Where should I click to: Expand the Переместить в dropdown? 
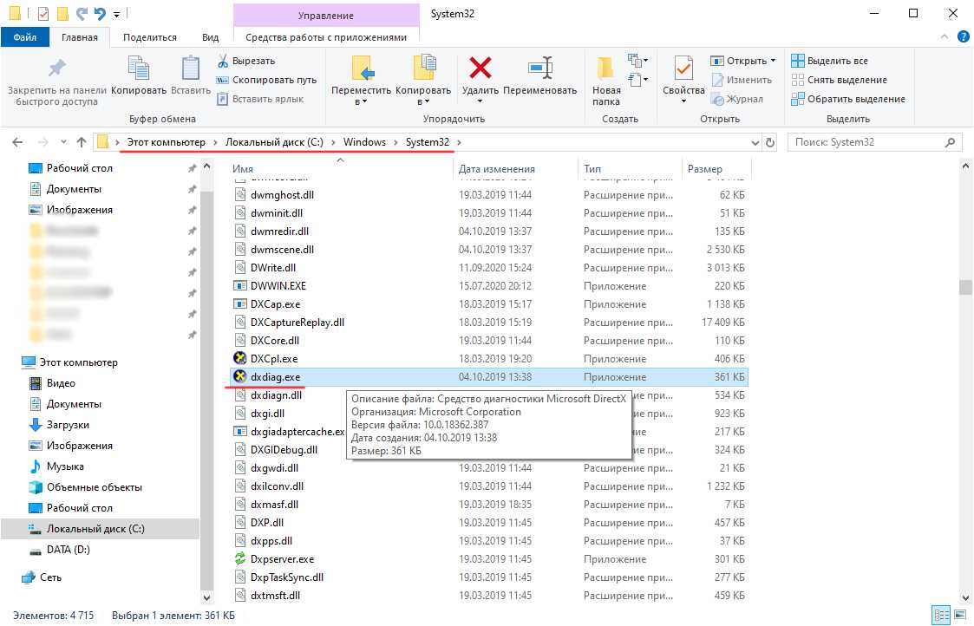[x=361, y=101]
